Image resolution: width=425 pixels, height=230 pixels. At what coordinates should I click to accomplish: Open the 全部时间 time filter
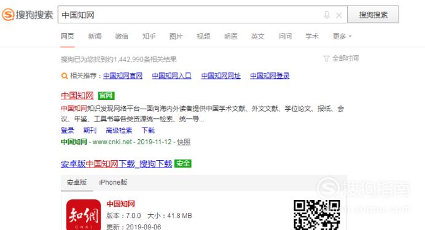click(341, 58)
